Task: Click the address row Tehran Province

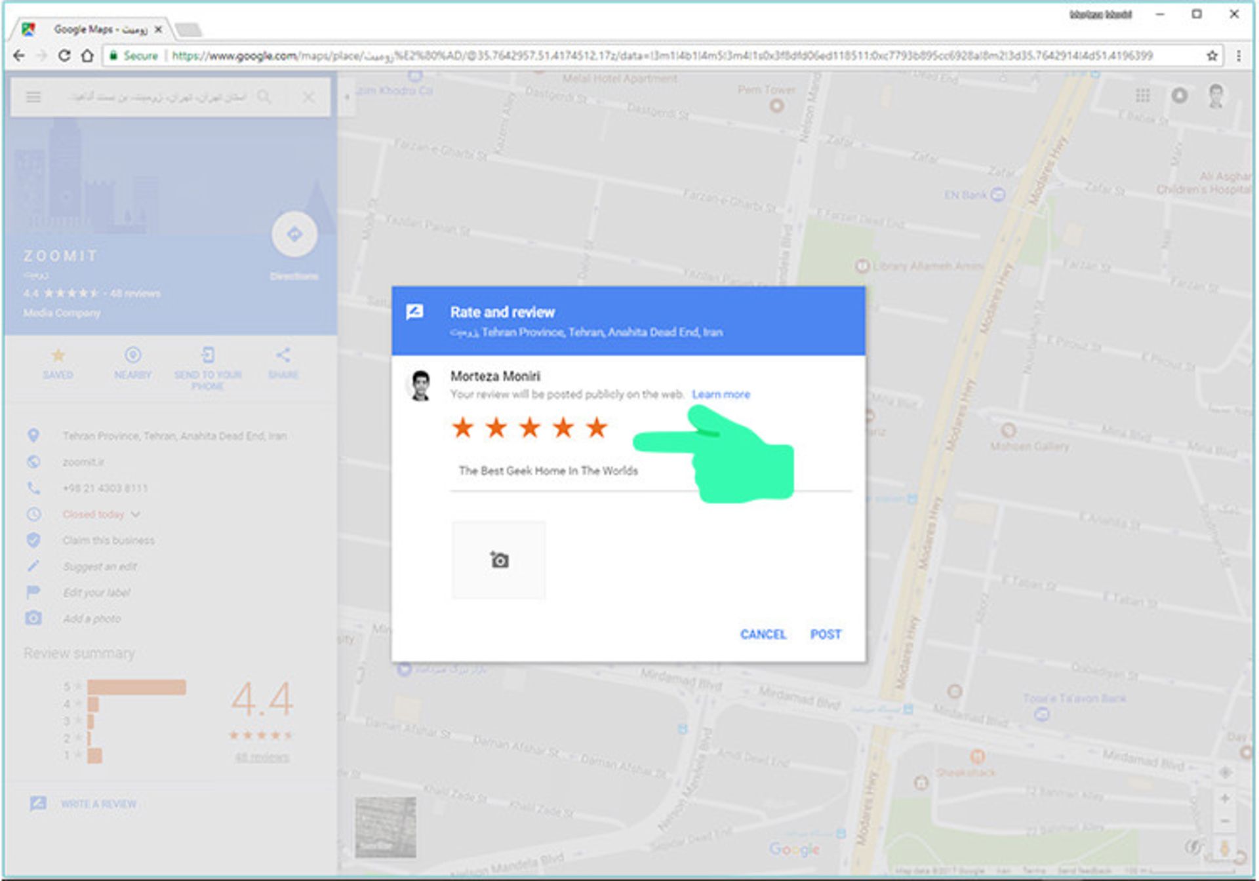Action: 174,436
